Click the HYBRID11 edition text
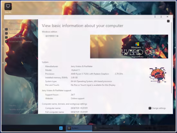This screenshot has height=133, width=177. tap(52, 36)
